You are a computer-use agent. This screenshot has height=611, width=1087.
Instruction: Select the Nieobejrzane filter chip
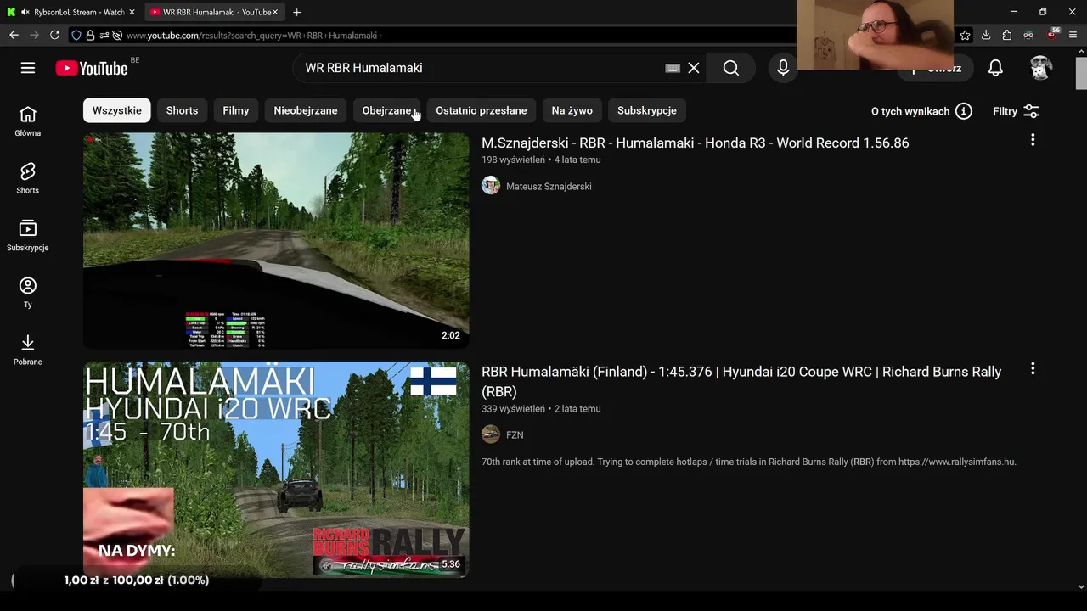[x=306, y=110]
